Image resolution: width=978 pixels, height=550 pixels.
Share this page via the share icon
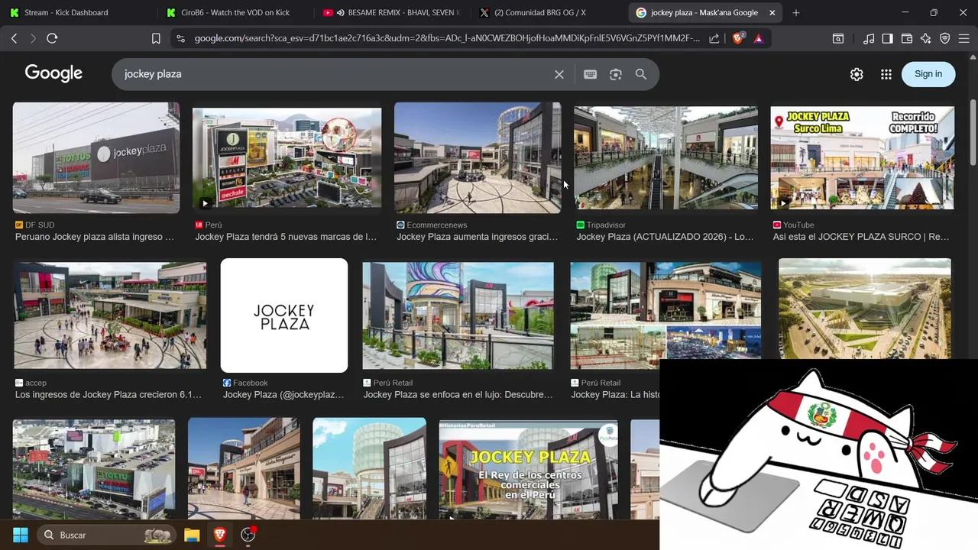point(714,38)
